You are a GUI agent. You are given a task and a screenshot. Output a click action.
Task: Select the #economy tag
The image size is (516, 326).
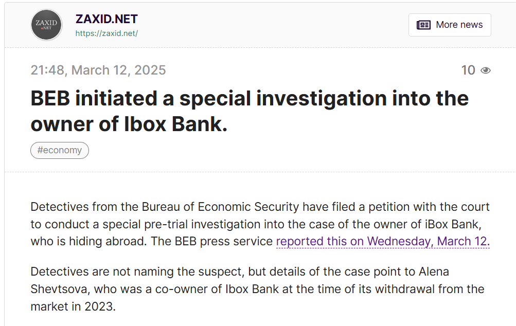[x=60, y=150]
